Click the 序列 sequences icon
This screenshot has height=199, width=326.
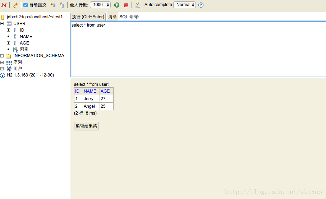9,62
